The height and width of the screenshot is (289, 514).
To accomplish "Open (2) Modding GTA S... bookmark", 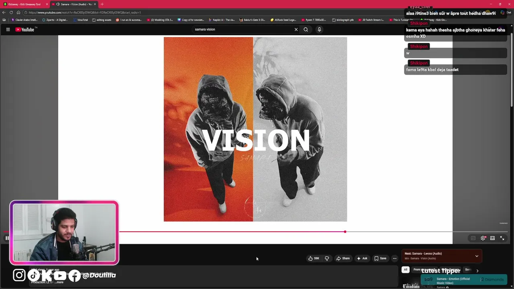I will (x=160, y=20).
